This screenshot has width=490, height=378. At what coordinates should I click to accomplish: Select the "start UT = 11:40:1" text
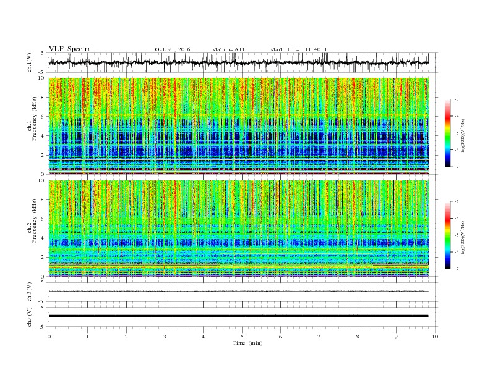click(x=299, y=49)
